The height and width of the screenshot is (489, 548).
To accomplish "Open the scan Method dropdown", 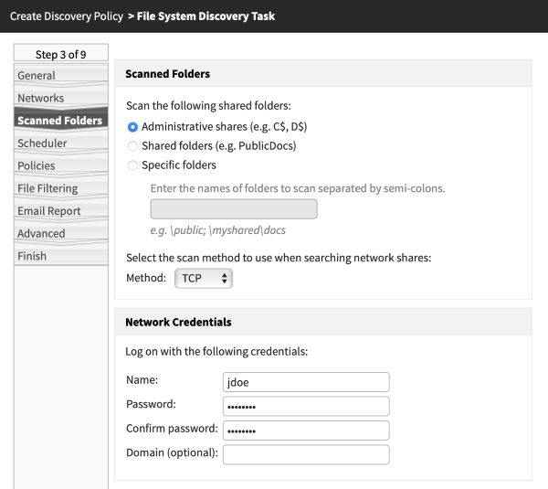I will (204, 279).
